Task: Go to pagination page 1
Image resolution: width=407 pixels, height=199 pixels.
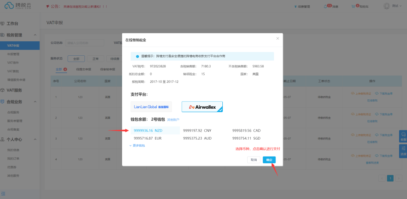Action: (390, 178)
